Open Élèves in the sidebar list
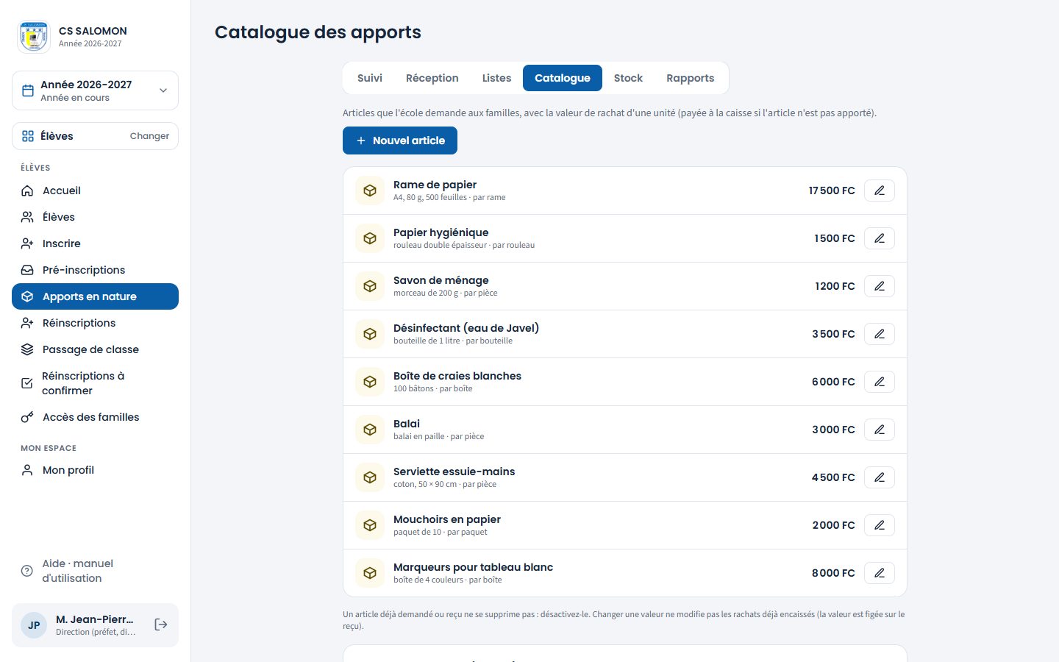Viewport: 1059px width, 662px height. [95, 217]
